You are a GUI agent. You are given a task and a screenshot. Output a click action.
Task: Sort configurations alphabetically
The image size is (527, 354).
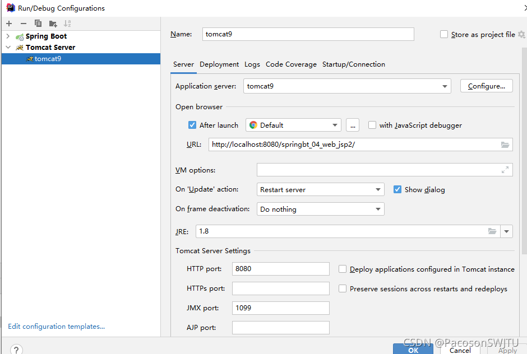point(67,24)
